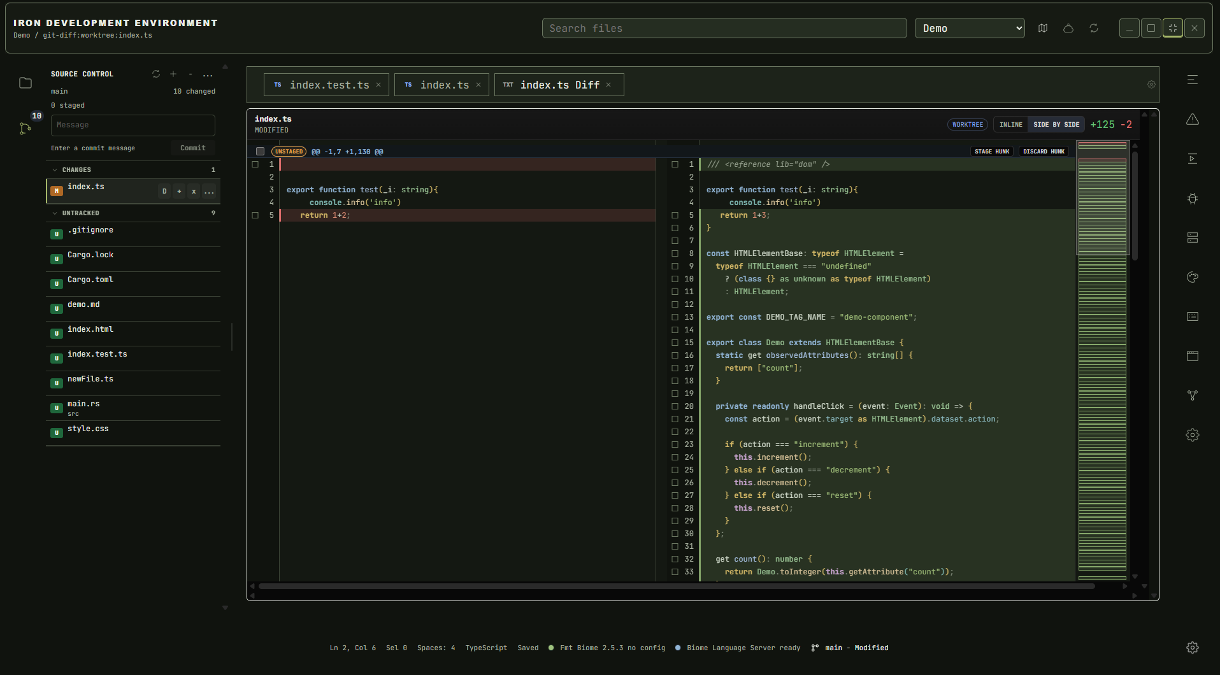Open right sidebar settings gear
This screenshot has width=1220, height=675.
[1193, 435]
